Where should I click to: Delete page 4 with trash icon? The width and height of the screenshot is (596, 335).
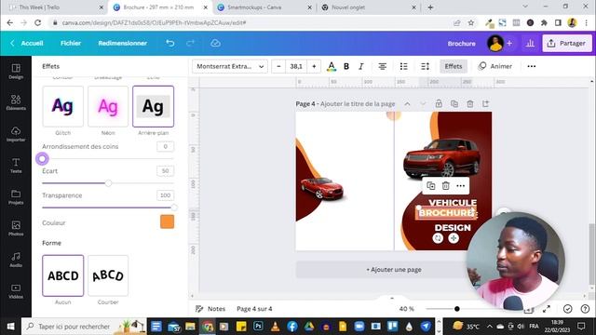[469, 103]
